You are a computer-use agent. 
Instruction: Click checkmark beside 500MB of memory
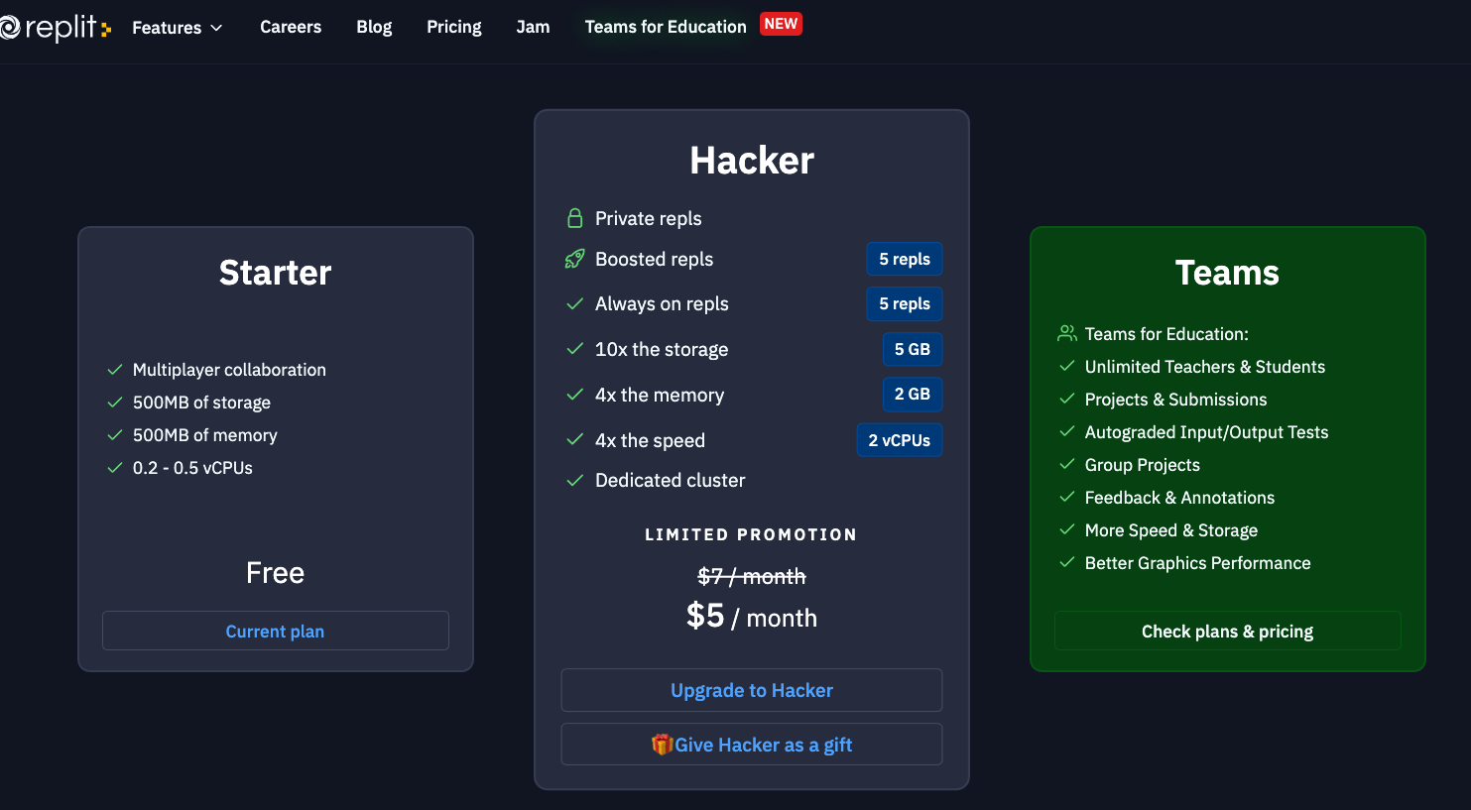[x=115, y=434]
